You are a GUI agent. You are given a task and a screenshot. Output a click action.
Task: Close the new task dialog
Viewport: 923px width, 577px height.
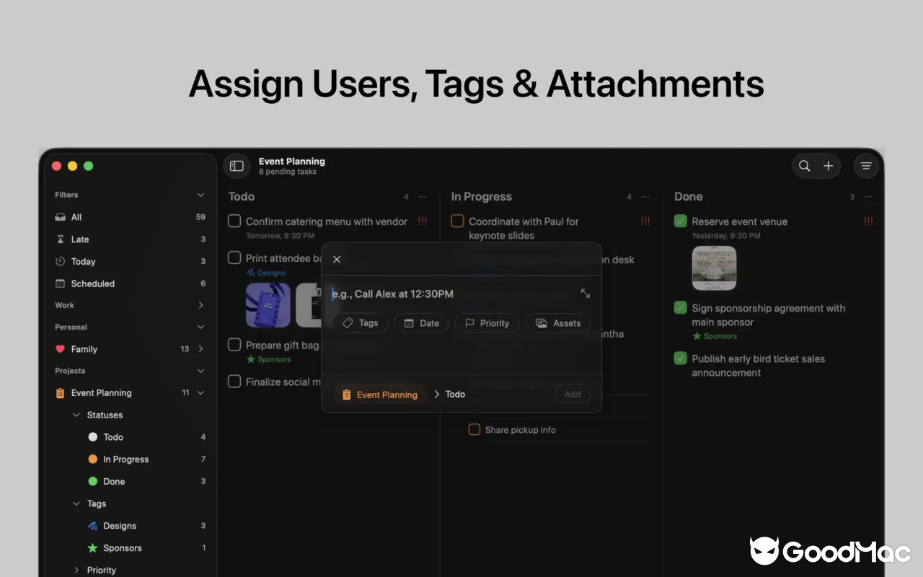coord(337,259)
